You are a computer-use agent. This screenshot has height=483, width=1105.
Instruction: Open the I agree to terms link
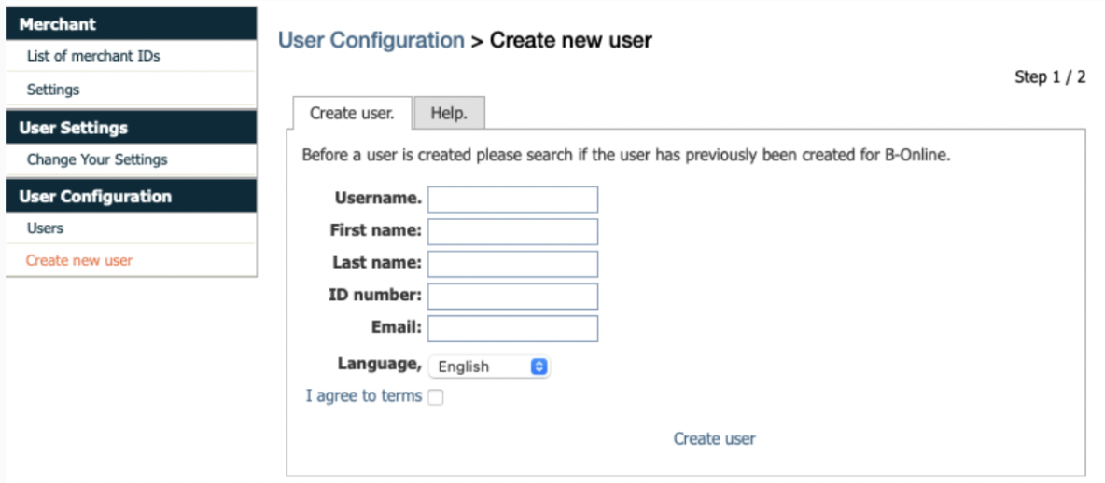click(364, 395)
